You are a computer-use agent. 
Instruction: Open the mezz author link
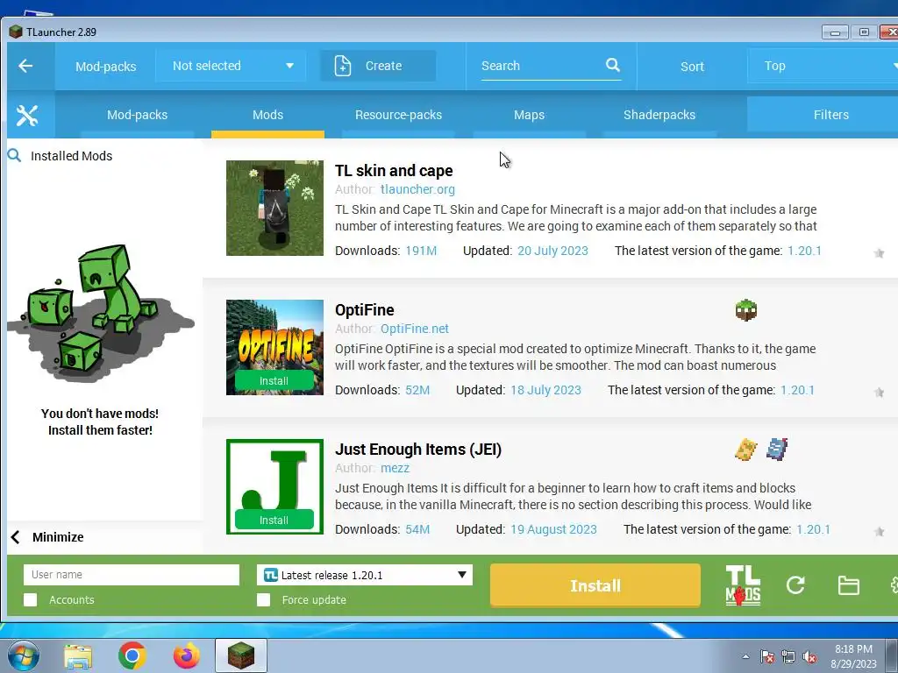pos(395,468)
